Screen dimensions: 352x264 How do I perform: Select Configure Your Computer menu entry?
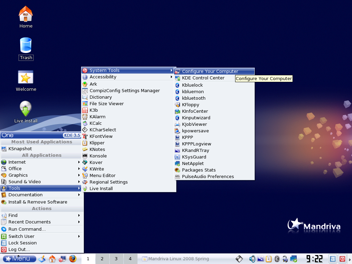point(210,71)
